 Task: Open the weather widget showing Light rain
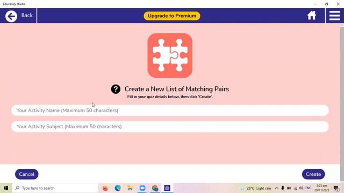coord(256,188)
